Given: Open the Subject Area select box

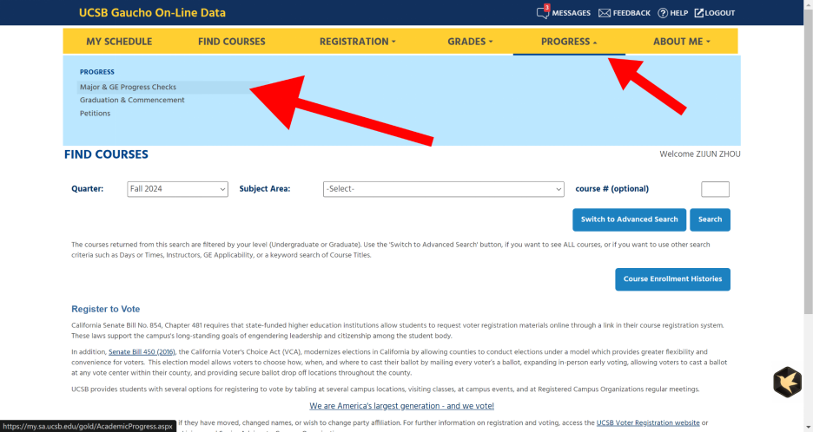Looking at the screenshot, I should [443, 189].
